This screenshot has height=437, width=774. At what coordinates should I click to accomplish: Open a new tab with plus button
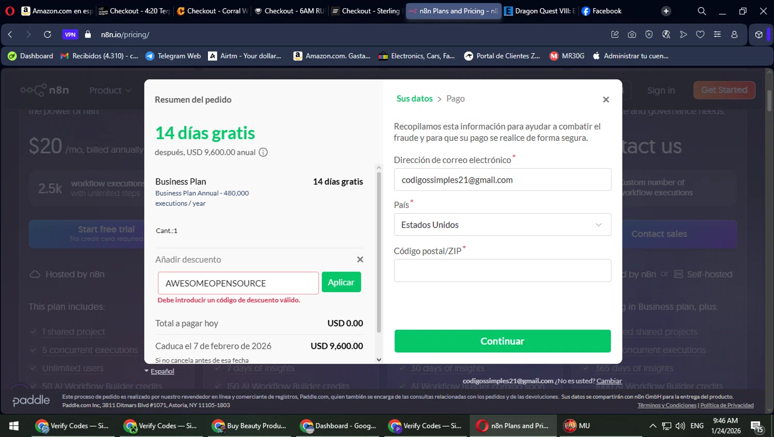point(666,11)
